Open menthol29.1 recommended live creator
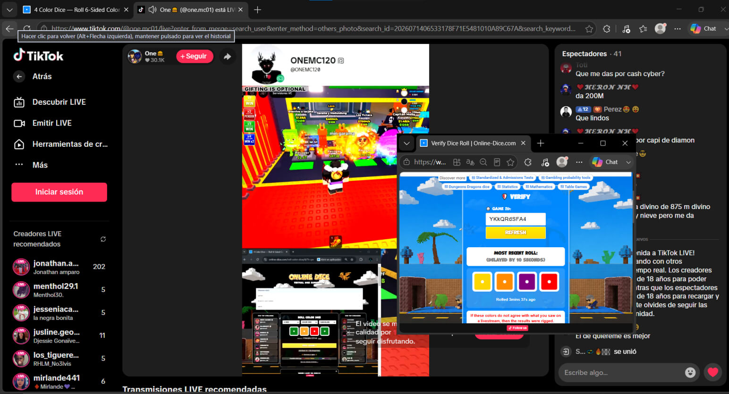The width and height of the screenshot is (729, 394). pos(59,290)
